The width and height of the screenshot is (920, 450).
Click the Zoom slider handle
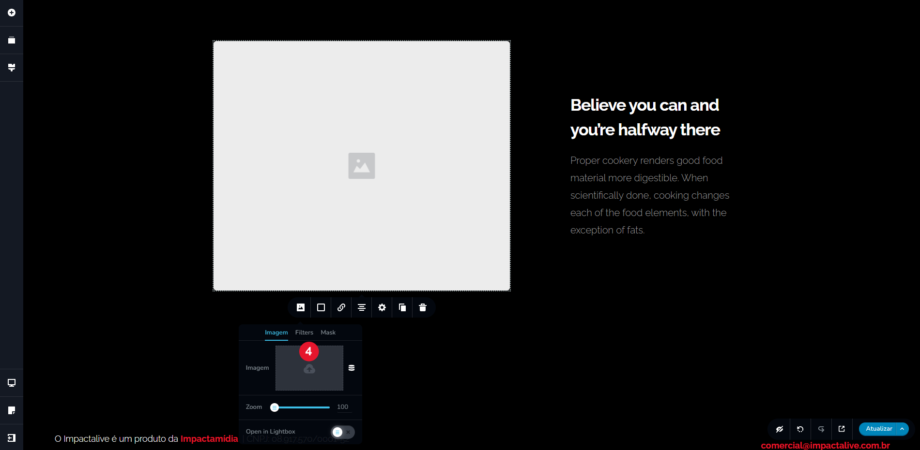tap(275, 407)
